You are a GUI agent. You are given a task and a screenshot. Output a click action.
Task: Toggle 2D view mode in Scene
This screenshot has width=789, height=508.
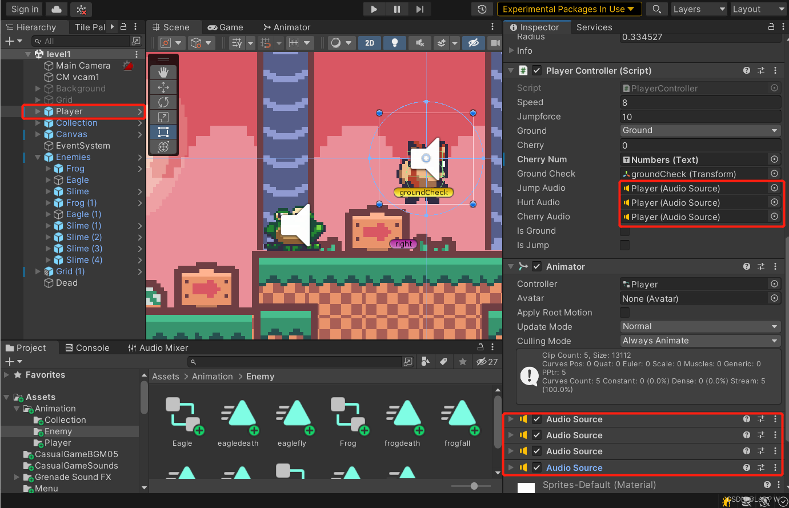pos(370,43)
